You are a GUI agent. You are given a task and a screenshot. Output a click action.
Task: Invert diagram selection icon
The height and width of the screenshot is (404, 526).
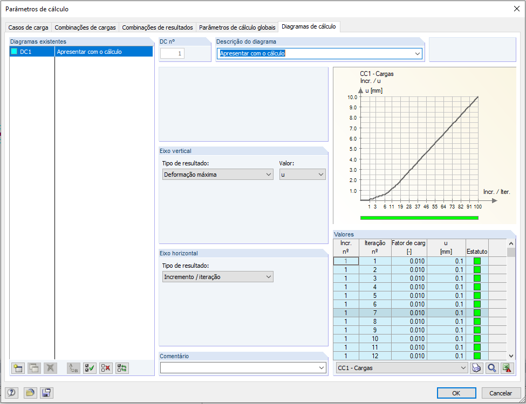coord(122,368)
